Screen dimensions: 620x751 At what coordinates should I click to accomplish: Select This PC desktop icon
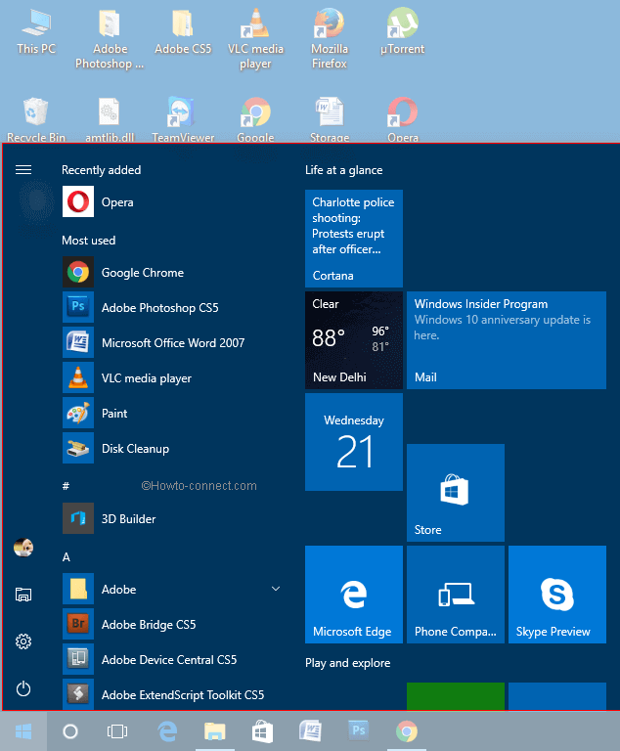[x=36, y=31]
